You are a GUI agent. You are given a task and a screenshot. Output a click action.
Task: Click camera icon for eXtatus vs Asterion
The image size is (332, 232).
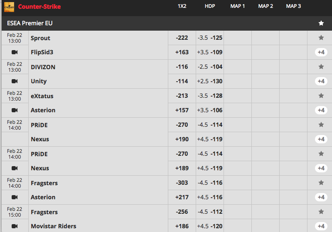(x=15, y=110)
